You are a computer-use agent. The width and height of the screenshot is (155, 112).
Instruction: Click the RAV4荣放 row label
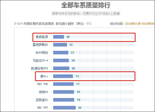point(42,53)
